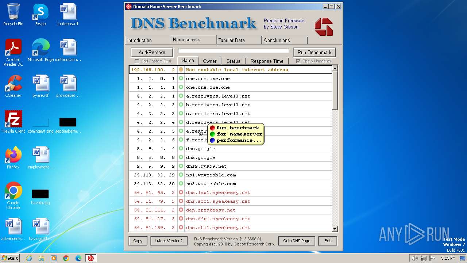The image size is (467, 263).
Task: Click status circle beside ns2.wavecable.com
Action: point(181,184)
